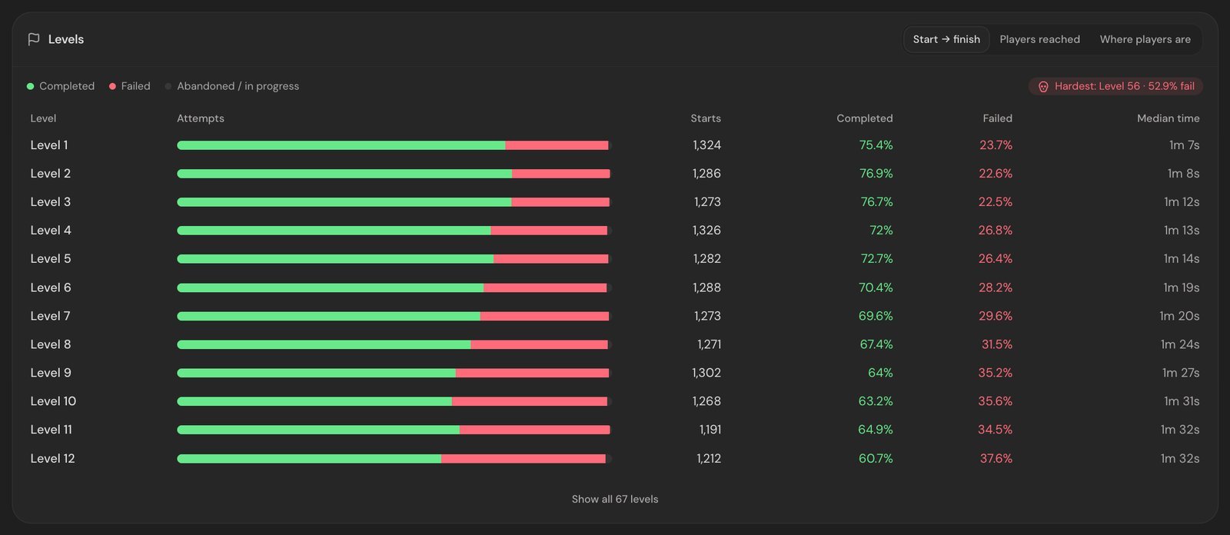Click the 76.9% completed value
The width and height of the screenshot is (1230, 535).
click(x=876, y=174)
